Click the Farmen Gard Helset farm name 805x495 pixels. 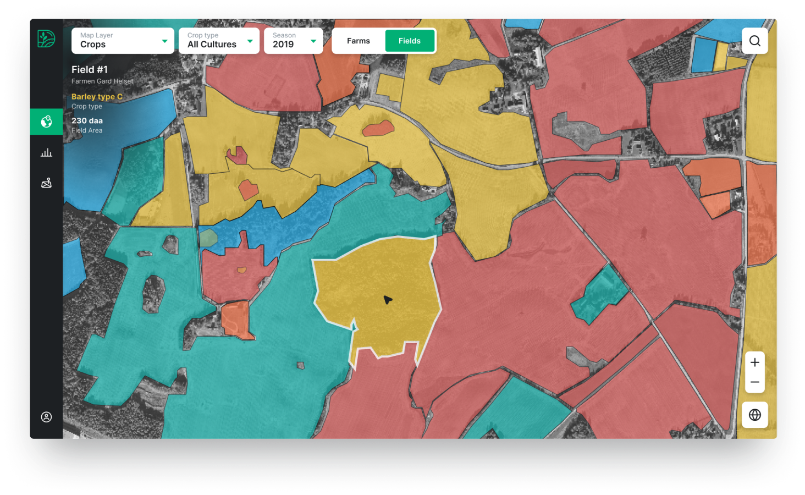tap(102, 81)
